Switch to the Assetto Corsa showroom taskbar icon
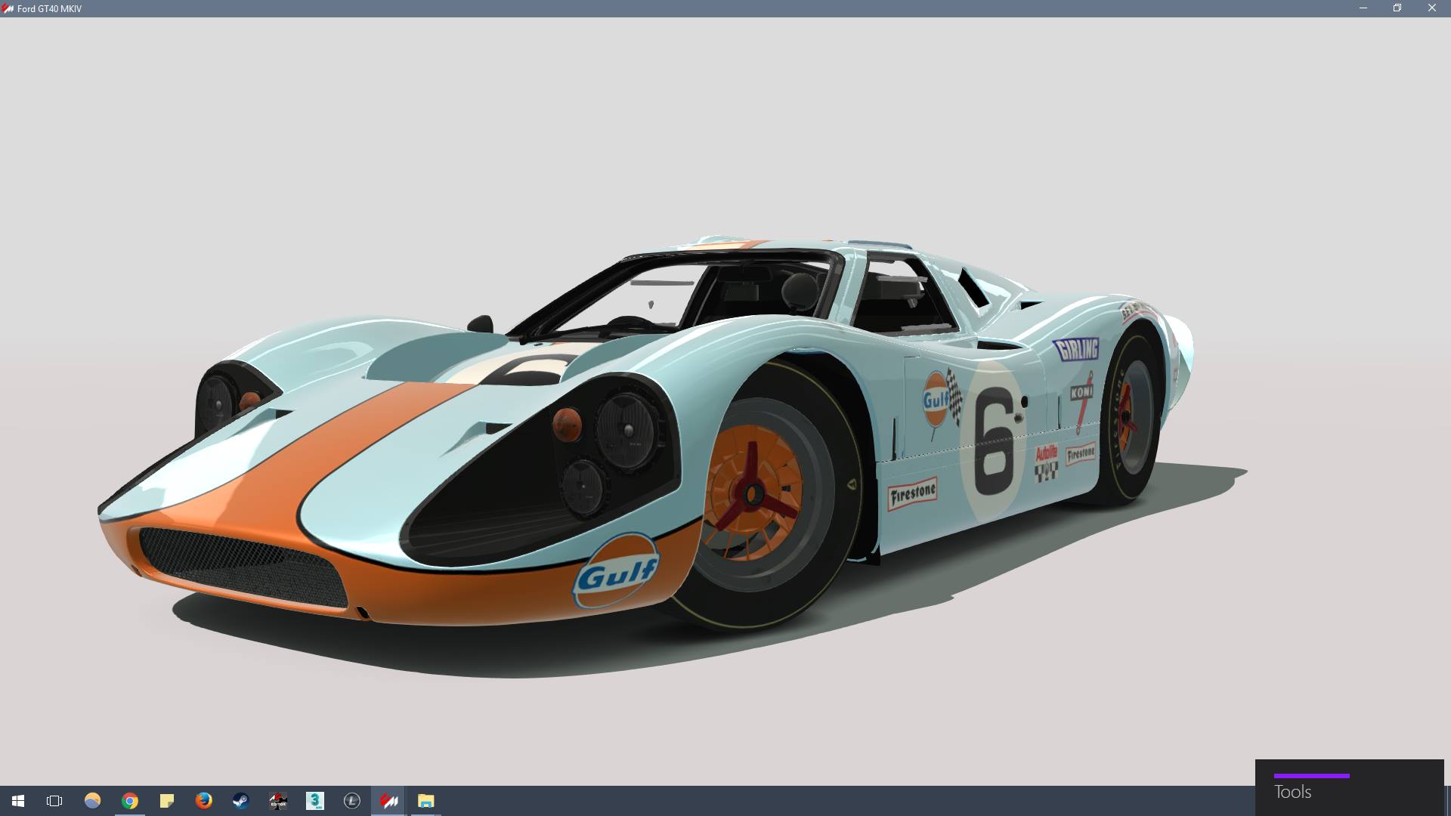The width and height of the screenshot is (1451, 816). coord(389,801)
